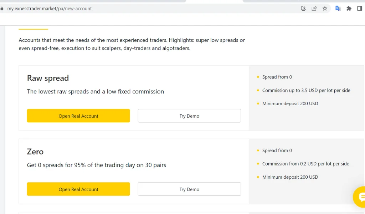The height and width of the screenshot is (214, 365).
Task: Click 'The lowest raw spreads' description
Action: (x=95, y=92)
